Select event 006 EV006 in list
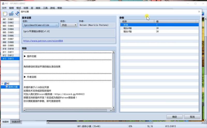This screenshot has width=207, height=128. 10,36
